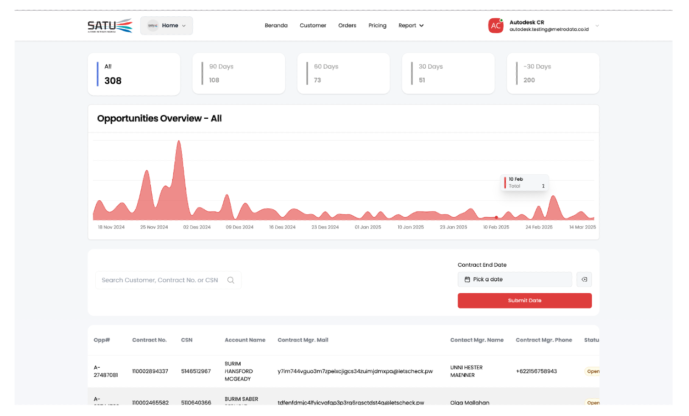This screenshot has width=689, height=416.
Task: Expand the Autodesk CR account chevron
Action: coord(597,26)
